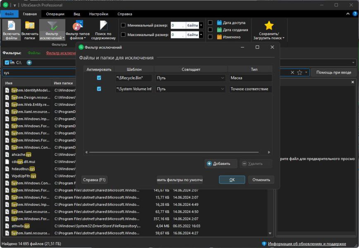
Task: Switch to the Главная ribbon tab
Action: coord(30,14)
